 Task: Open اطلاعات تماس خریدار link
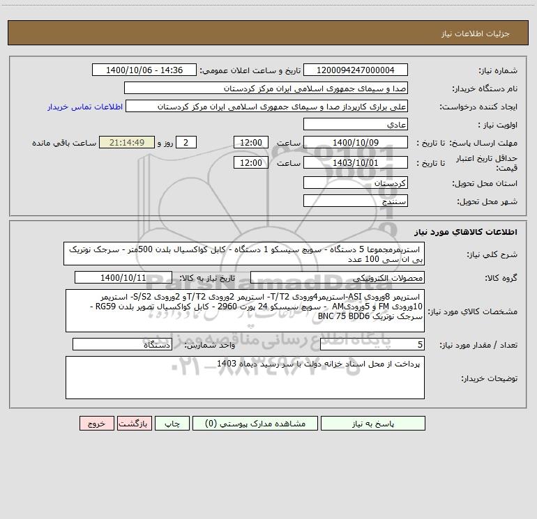tap(85, 107)
